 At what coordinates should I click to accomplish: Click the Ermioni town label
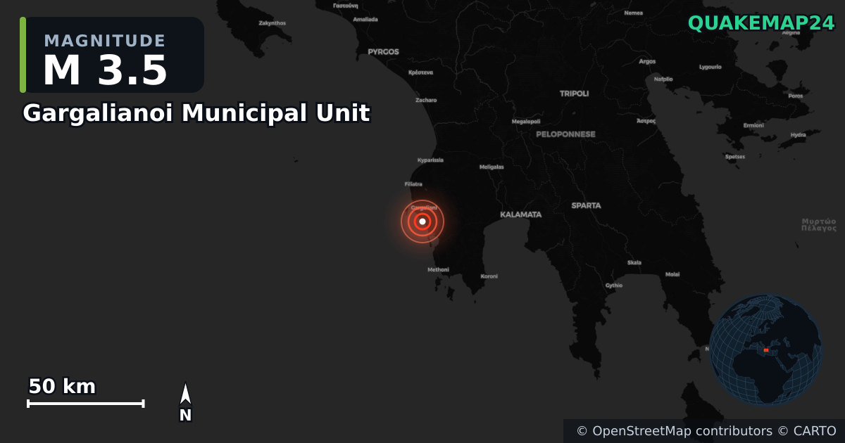point(753,125)
